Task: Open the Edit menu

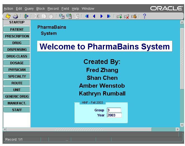Action: (x=19, y=9)
